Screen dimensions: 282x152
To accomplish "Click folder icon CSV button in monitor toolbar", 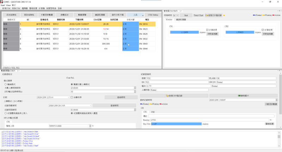I will click(x=214, y=15).
